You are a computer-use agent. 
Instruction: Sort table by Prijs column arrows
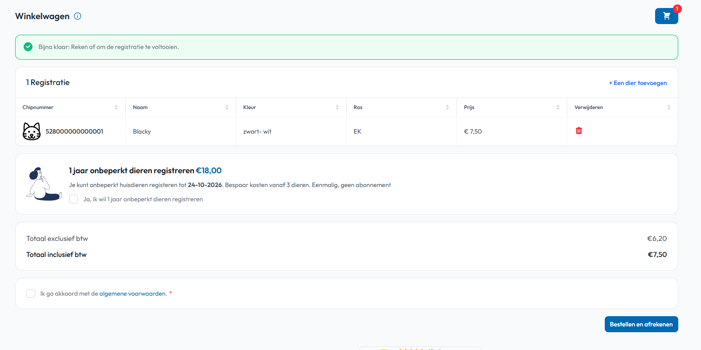pos(558,107)
